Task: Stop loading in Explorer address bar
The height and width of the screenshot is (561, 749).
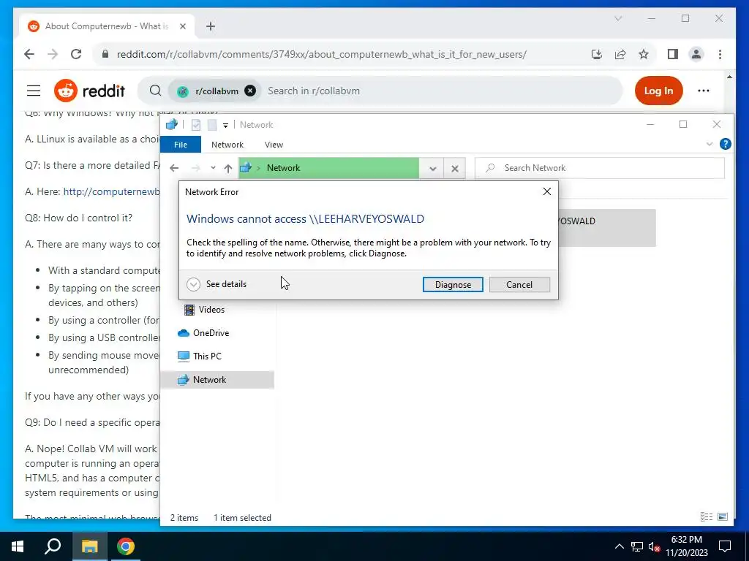Action: pyautogui.click(x=455, y=168)
